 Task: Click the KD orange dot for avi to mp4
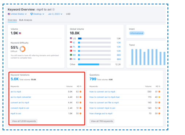pos(80,92)
